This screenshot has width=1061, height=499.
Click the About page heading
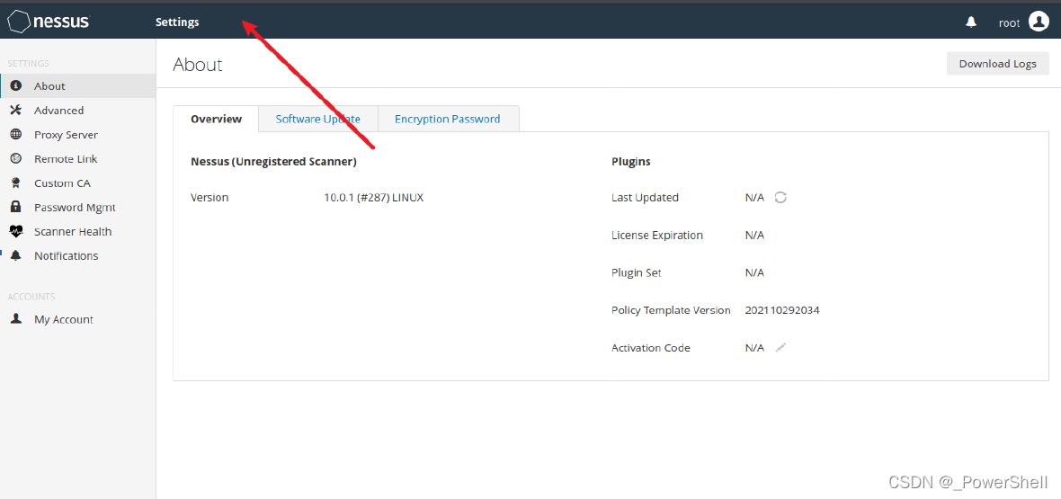[198, 65]
